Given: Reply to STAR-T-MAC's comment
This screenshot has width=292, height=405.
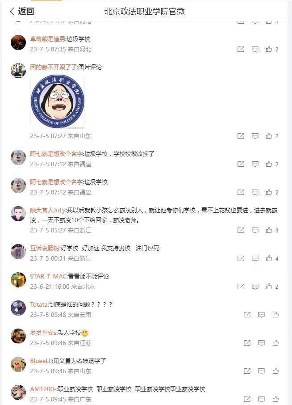Looking at the screenshot, I should point(255,287).
